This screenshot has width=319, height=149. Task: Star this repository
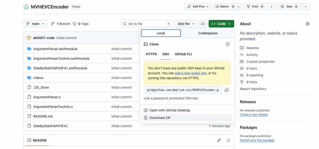tap(289, 7)
